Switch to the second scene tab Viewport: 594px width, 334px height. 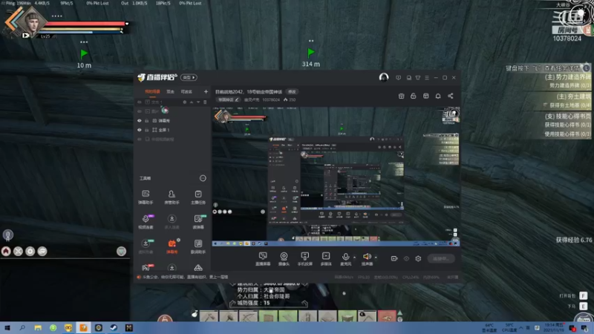171,91
